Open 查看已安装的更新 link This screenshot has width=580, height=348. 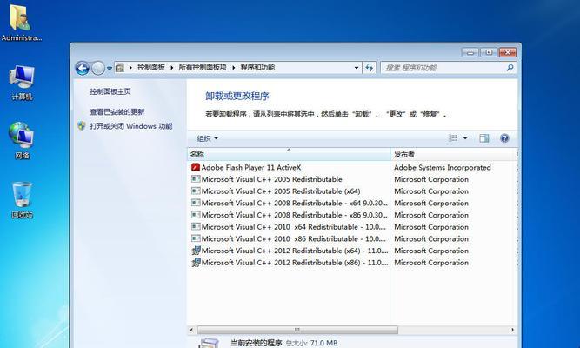[x=117, y=112]
